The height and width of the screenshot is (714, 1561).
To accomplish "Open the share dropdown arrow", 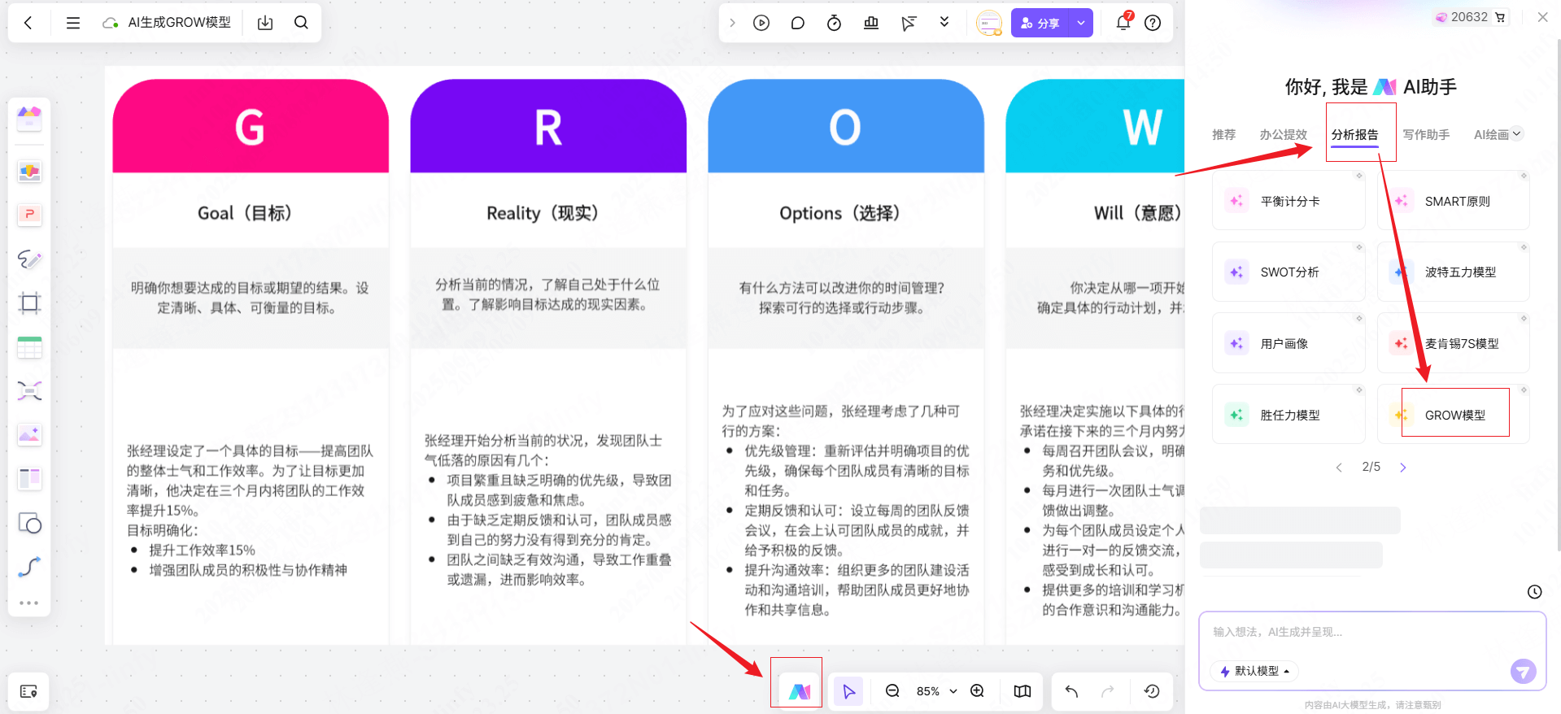I will 1081,23.
